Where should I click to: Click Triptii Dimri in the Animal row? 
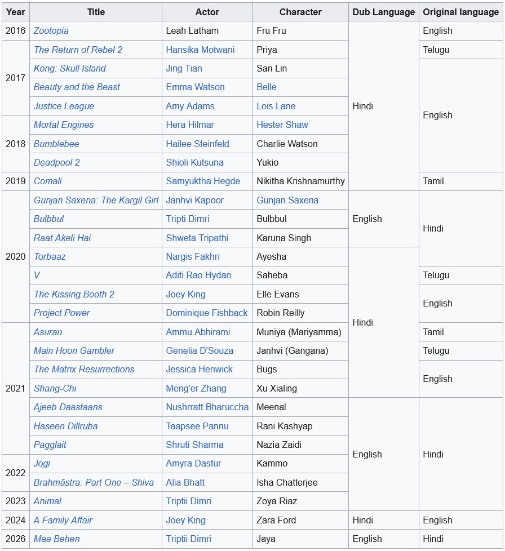[188, 501]
